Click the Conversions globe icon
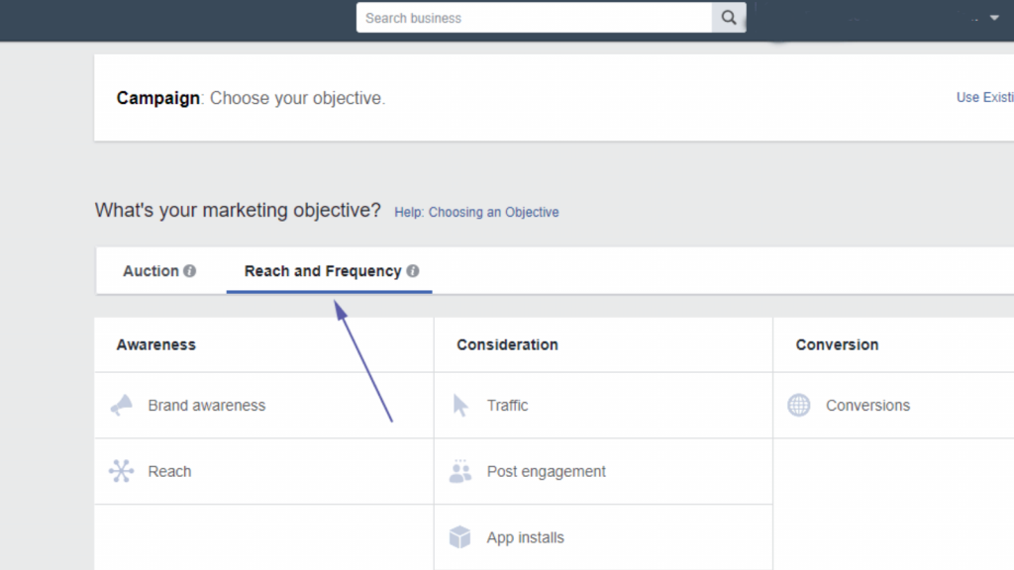The width and height of the screenshot is (1014, 570). 799,405
